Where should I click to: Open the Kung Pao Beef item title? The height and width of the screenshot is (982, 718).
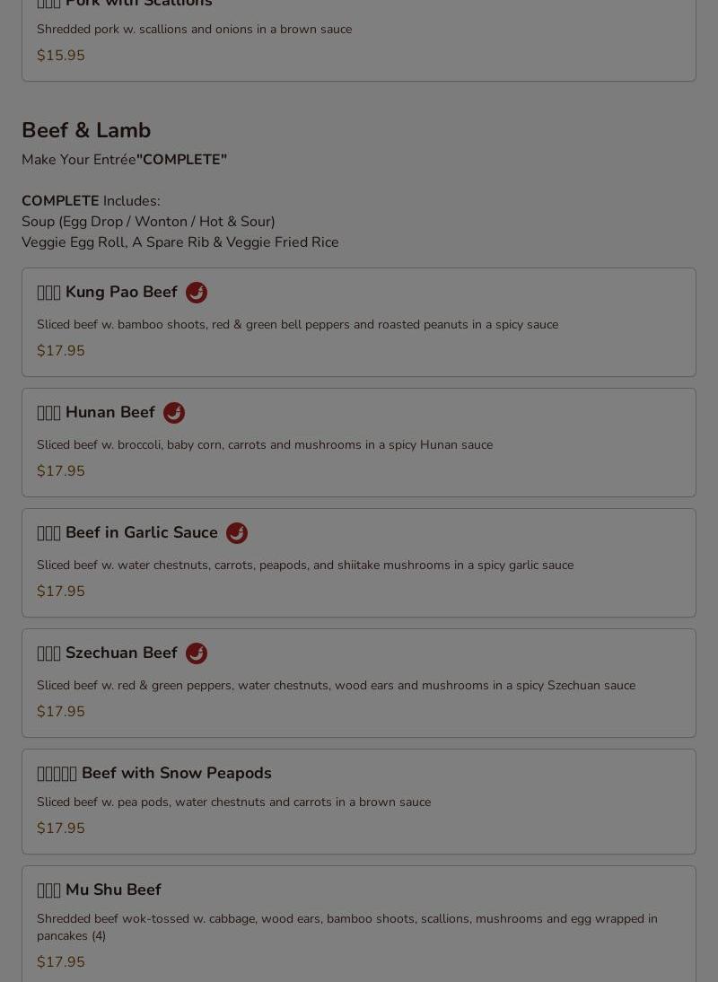point(107,293)
